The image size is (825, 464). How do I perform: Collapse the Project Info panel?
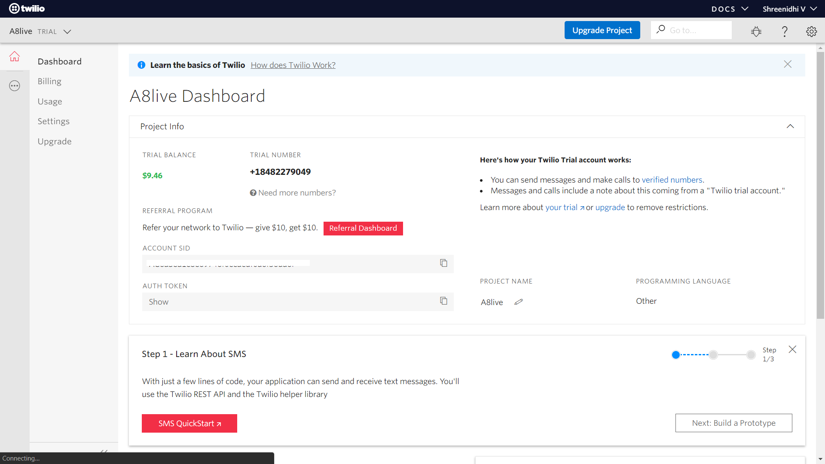pos(790,126)
